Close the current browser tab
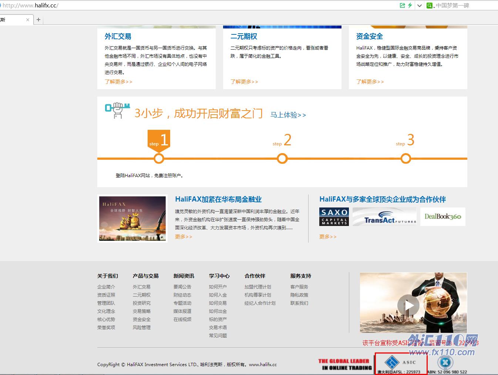498x375 pixels. point(28,20)
